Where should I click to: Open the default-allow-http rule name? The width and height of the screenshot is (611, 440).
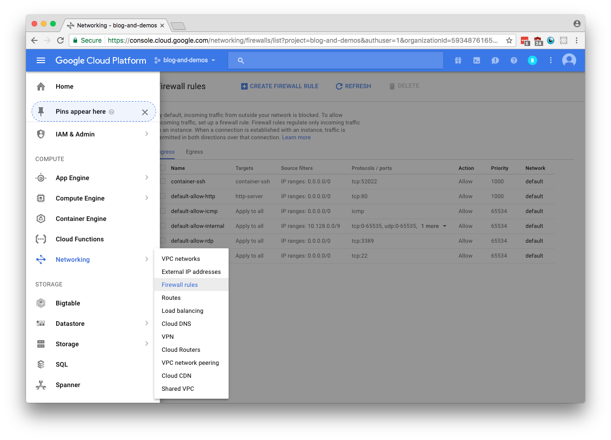point(193,196)
